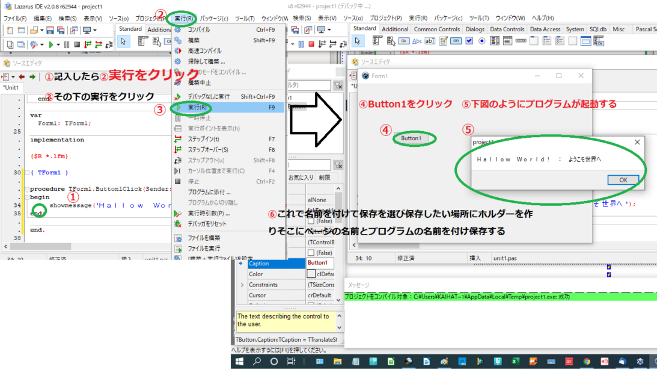Select the TButton (Ok) component in right palette
This screenshot has width=657, height=370.
pyautogui.click(x=403, y=41)
